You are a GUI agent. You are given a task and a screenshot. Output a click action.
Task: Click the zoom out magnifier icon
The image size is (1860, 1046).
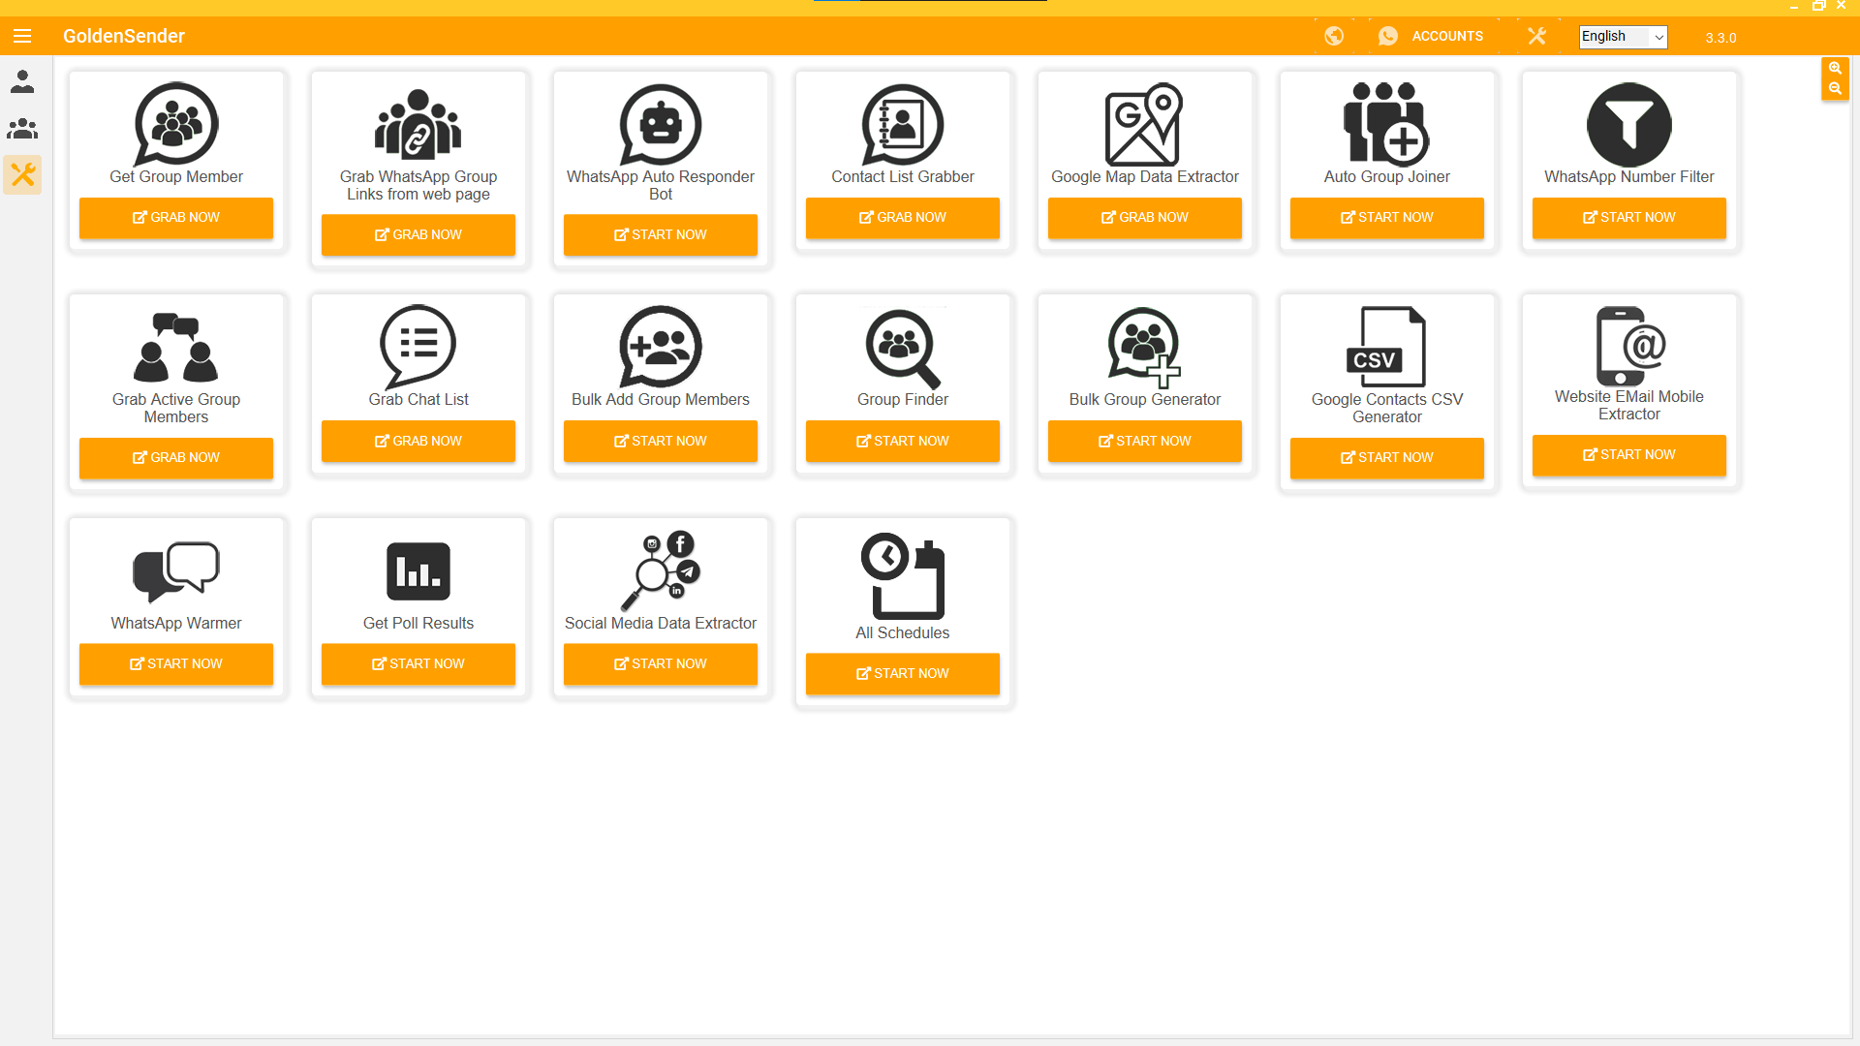[x=1835, y=88]
